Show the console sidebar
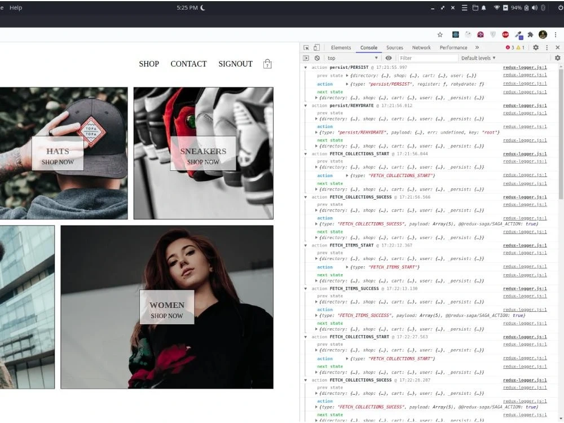Image resolution: width=564 pixels, height=423 pixels. (306, 58)
